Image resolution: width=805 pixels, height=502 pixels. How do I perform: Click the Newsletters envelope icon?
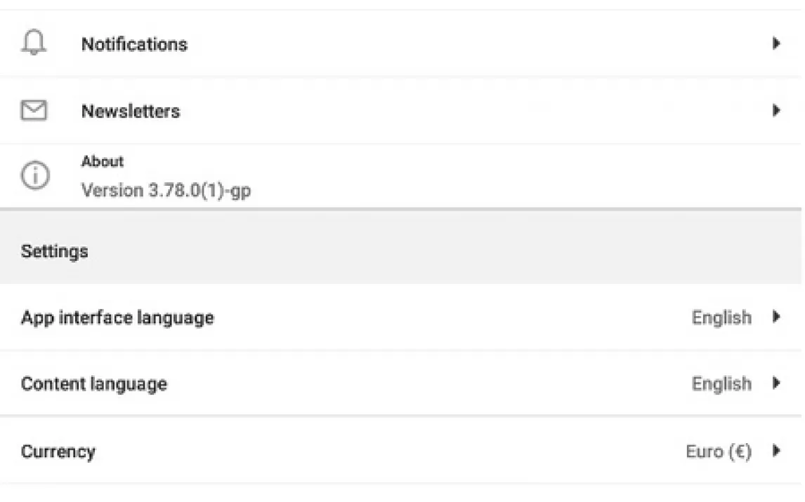[34, 111]
